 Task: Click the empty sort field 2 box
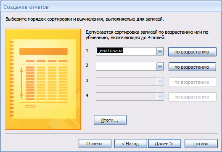pos(130,67)
